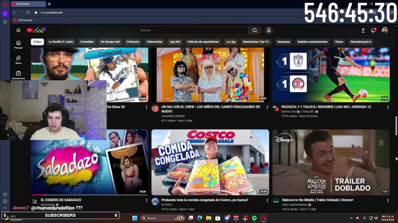Click the browser back arrow

(x=14, y=12)
